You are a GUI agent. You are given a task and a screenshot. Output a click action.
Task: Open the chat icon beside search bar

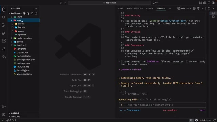point(154,3)
